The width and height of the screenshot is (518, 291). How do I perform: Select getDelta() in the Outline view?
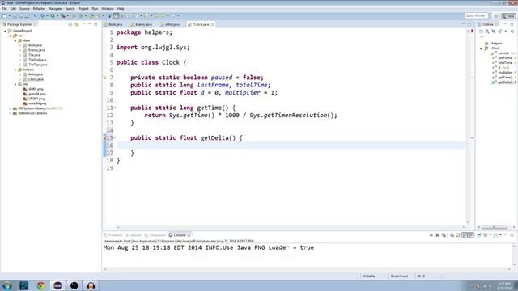tap(505, 82)
